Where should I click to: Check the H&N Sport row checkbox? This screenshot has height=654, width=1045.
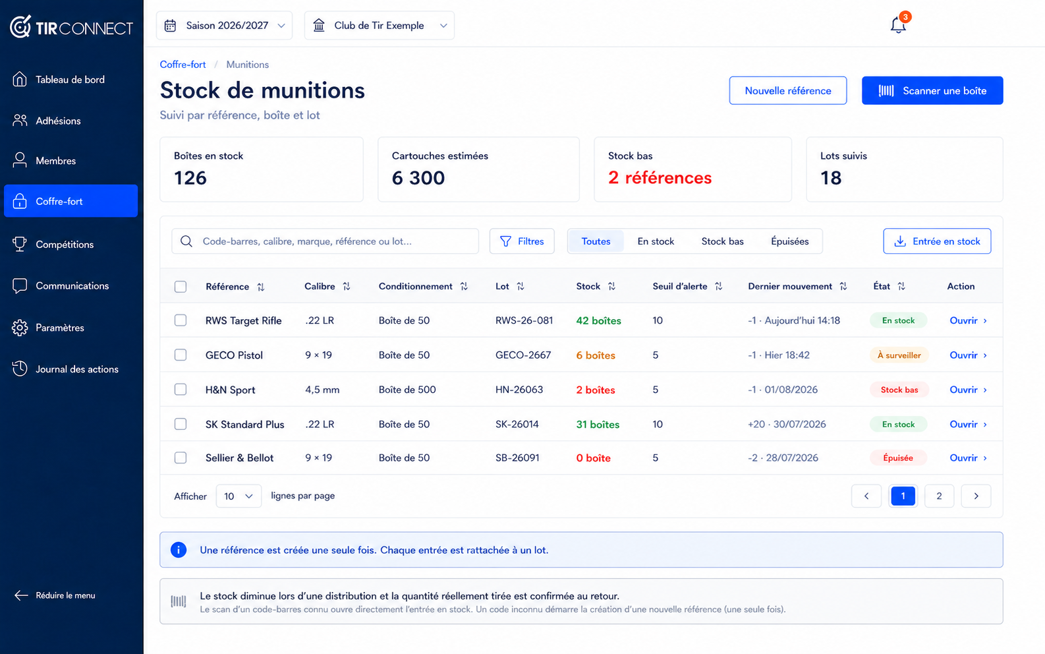[181, 390]
